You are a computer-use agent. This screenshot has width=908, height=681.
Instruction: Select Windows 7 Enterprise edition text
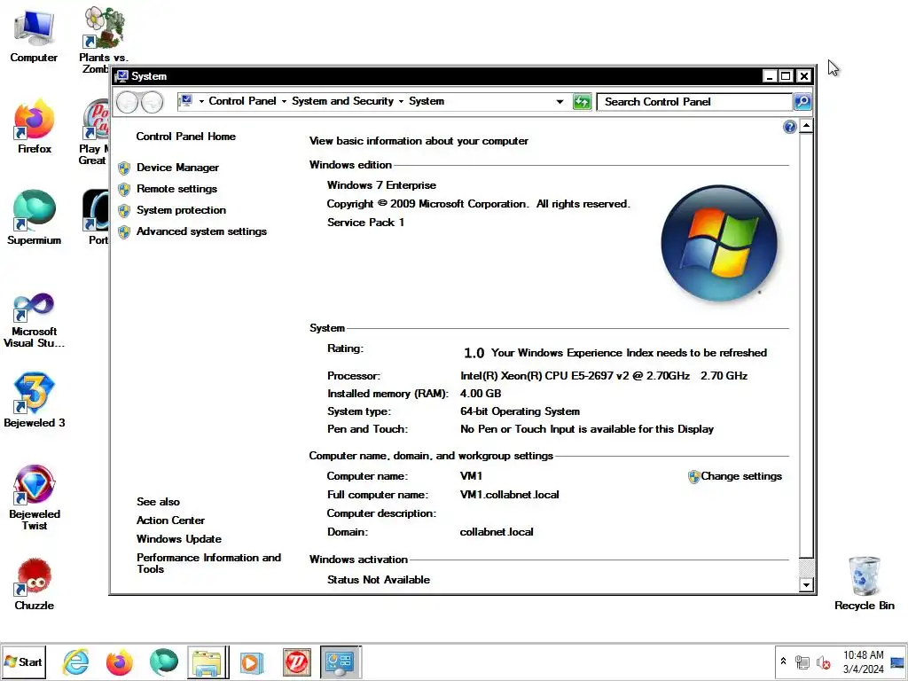(x=381, y=185)
